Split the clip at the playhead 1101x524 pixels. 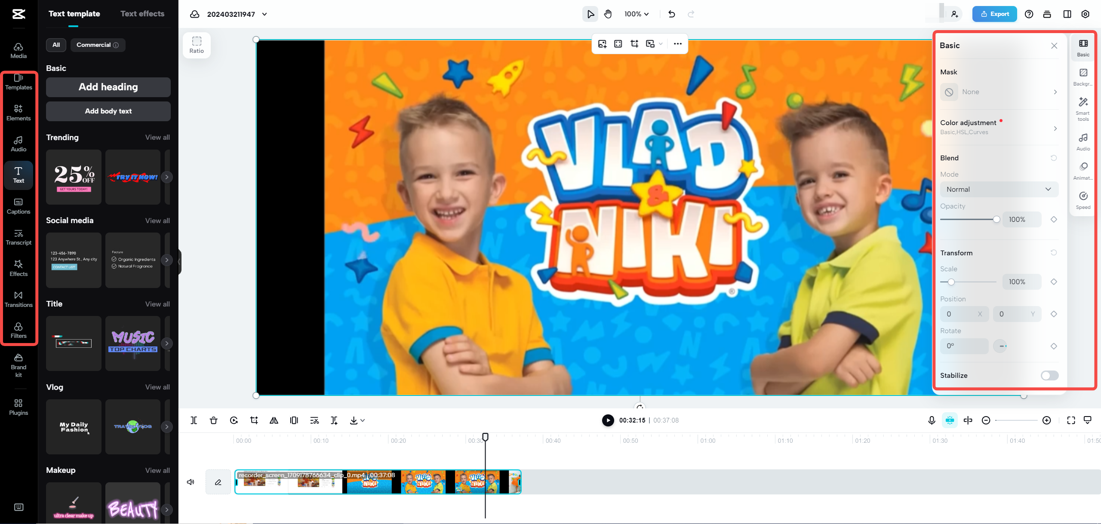tap(194, 420)
